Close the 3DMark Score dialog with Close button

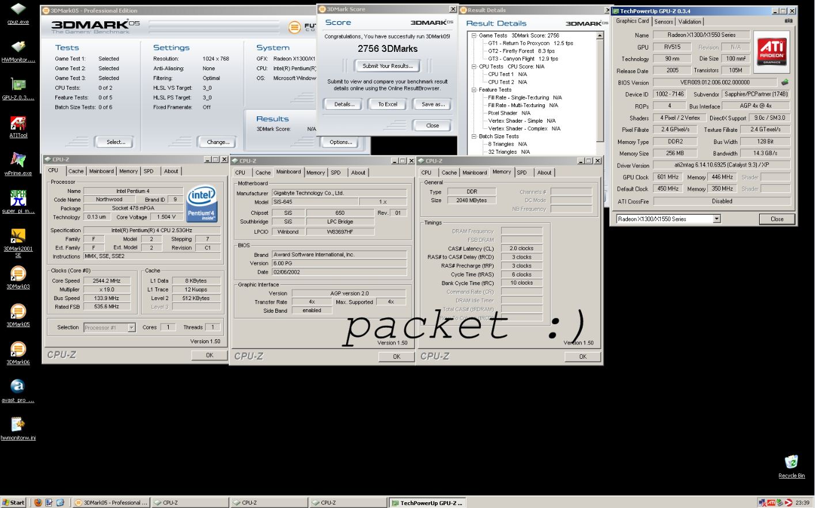(433, 125)
